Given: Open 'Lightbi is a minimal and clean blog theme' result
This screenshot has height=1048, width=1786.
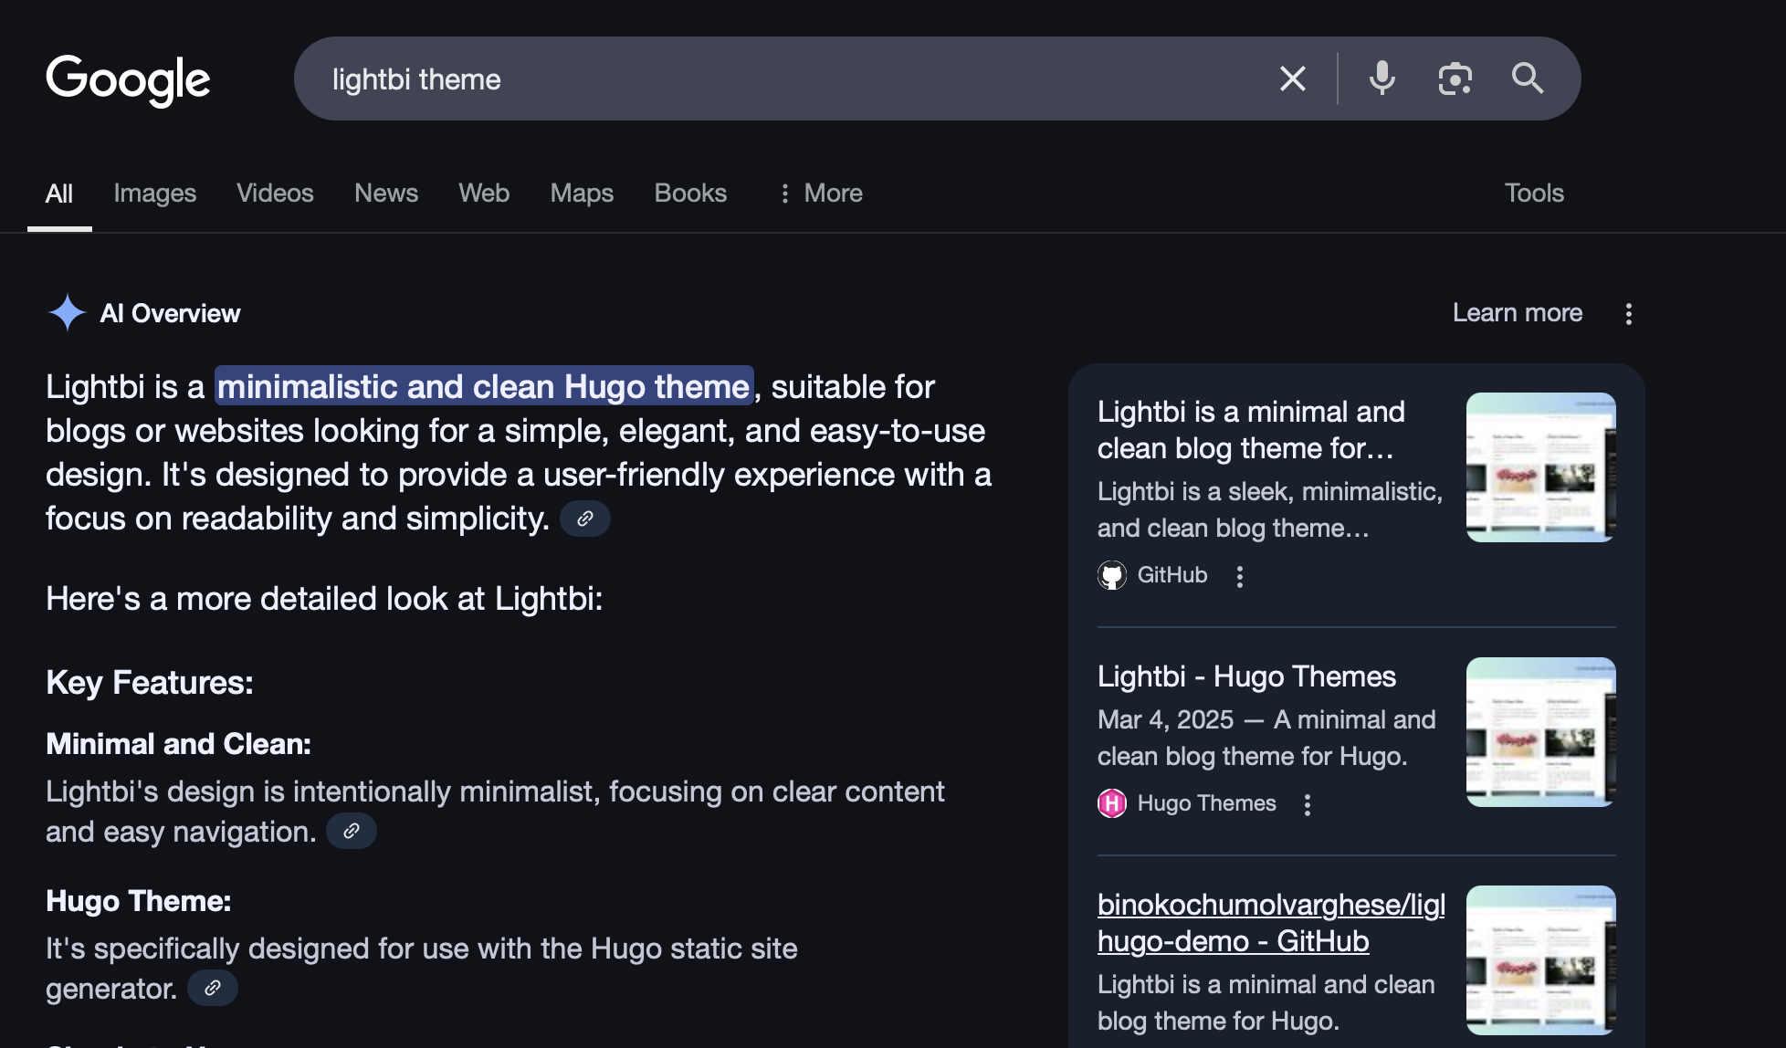Looking at the screenshot, I should pos(1251,430).
